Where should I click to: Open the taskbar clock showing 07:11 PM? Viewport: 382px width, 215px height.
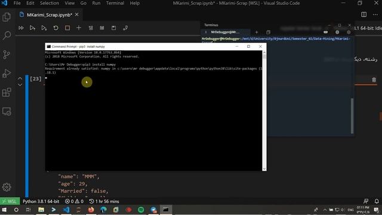(363, 210)
